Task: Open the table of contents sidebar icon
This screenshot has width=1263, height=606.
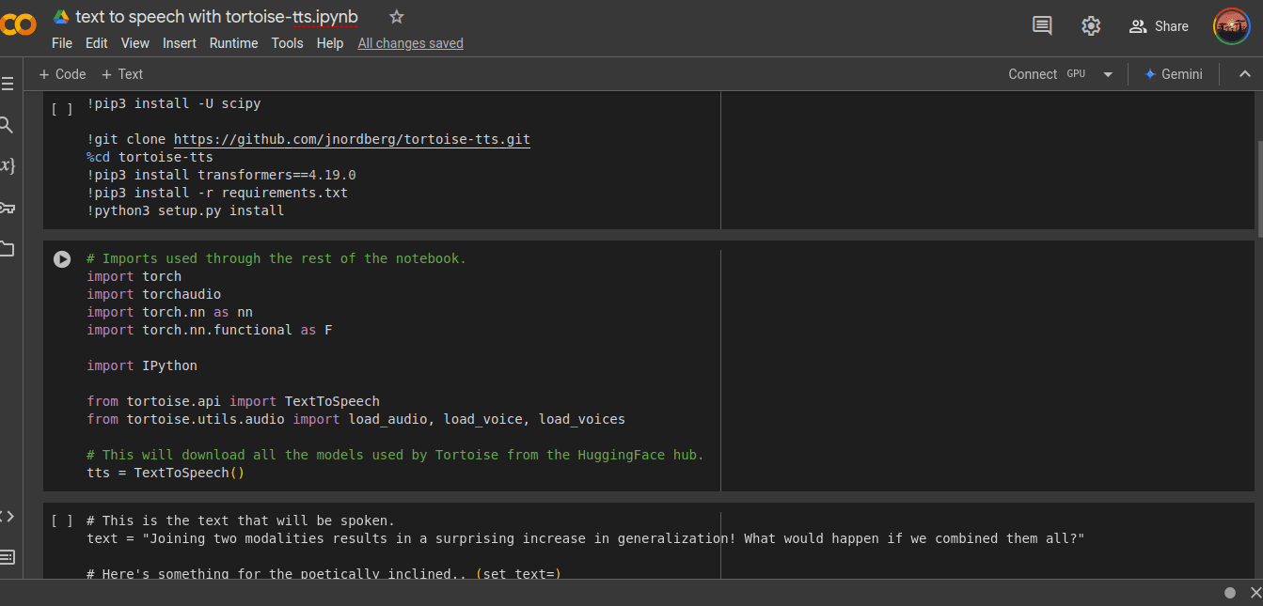Action: tap(8, 84)
